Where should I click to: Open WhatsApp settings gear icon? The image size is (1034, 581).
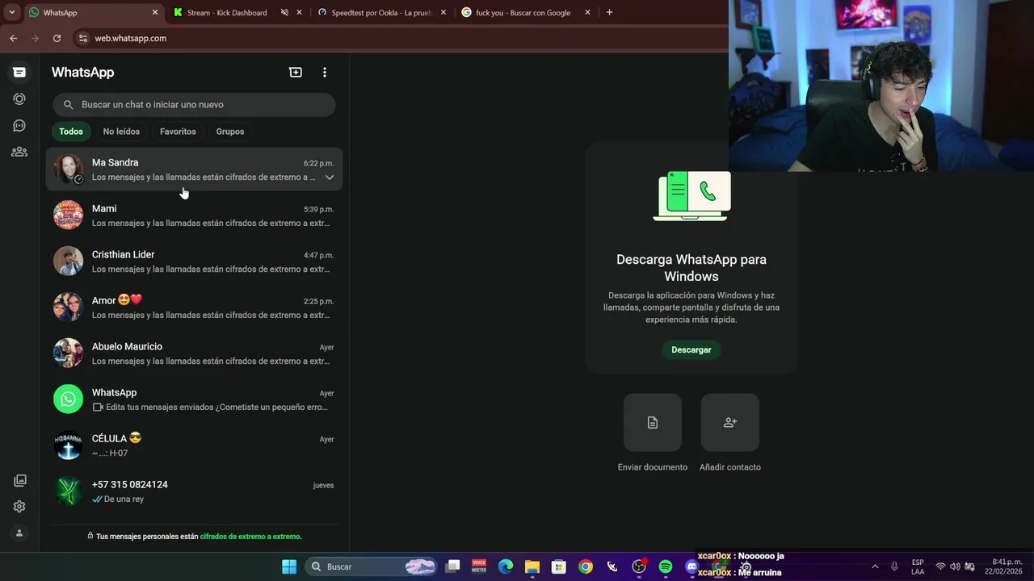click(x=19, y=507)
